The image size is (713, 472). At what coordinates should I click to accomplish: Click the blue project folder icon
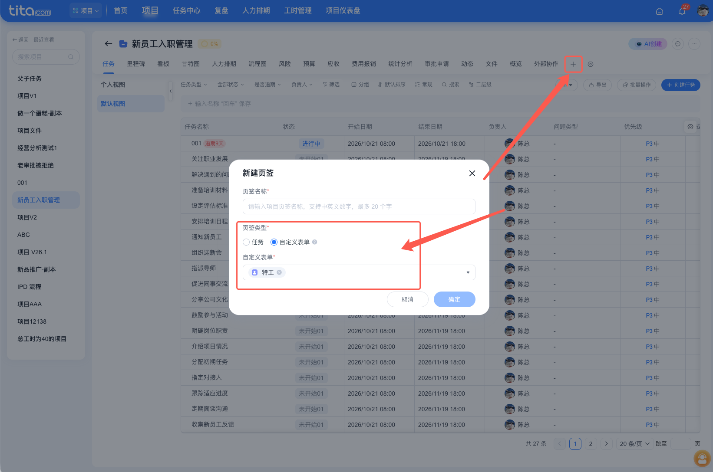click(123, 43)
